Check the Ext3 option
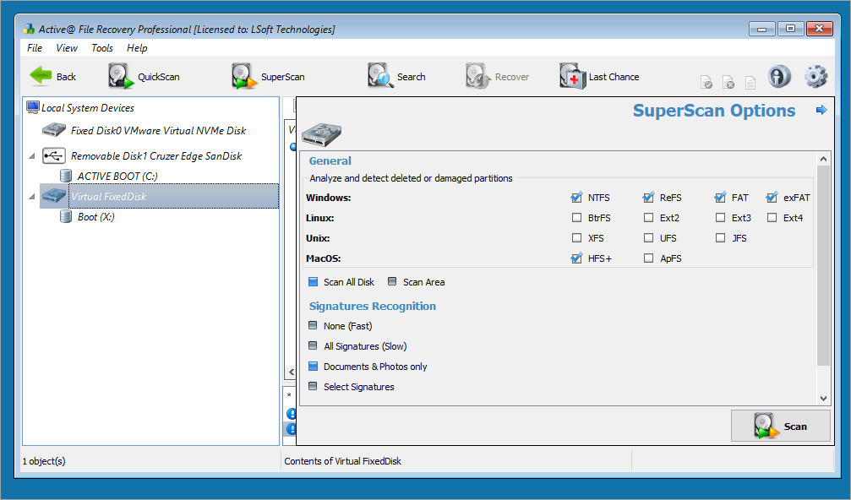The height and width of the screenshot is (500, 851). [x=720, y=217]
